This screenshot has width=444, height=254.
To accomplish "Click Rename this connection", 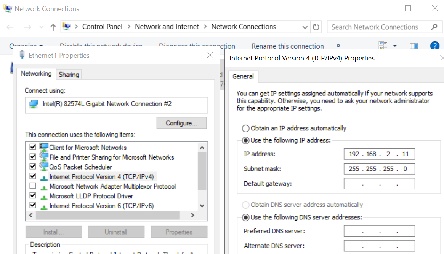I will tap(287, 46).
